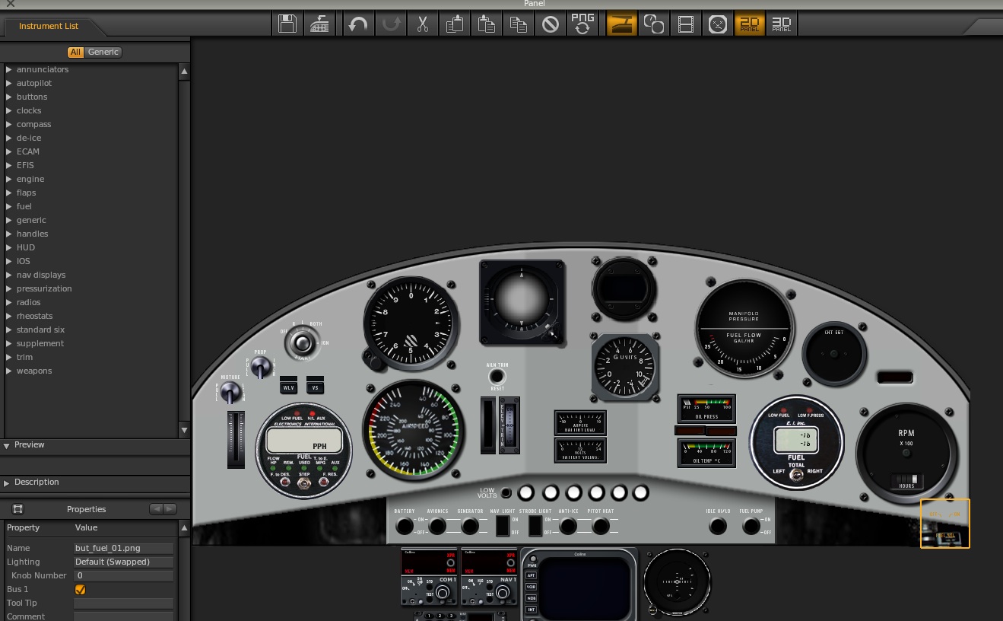Expand the autopilot category

coord(9,83)
